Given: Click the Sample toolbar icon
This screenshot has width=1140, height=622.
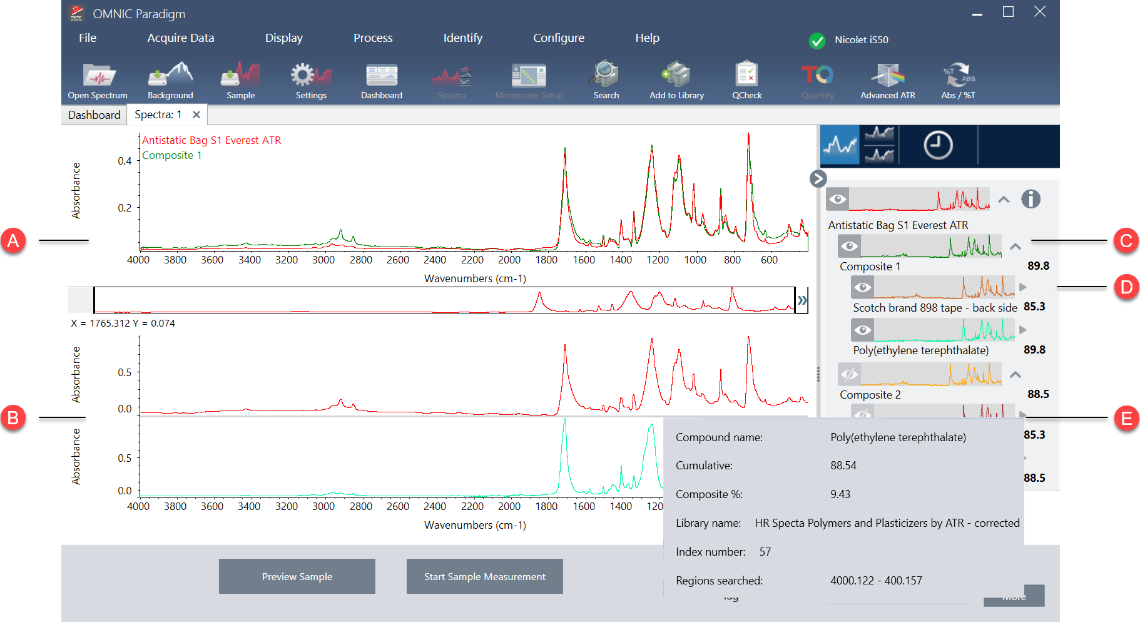Looking at the screenshot, I should 240,81.
